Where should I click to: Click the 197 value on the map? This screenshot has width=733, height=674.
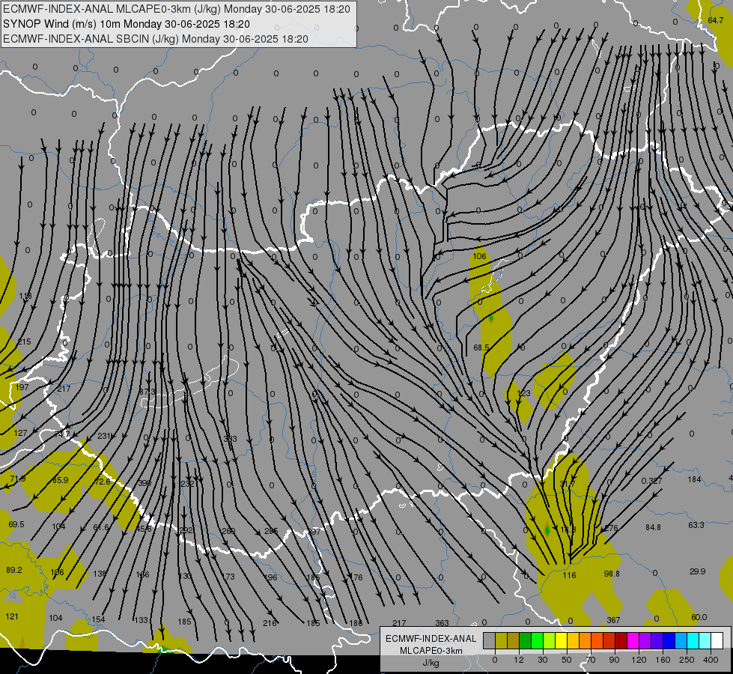coord(22,387)
